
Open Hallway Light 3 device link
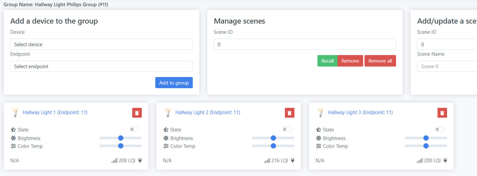pyautogui.click(x=360, y=112)
